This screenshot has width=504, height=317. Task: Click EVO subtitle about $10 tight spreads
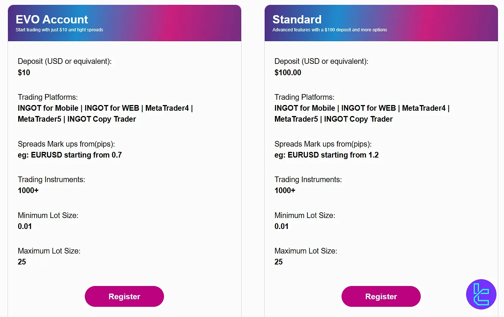tap(59, 30)
